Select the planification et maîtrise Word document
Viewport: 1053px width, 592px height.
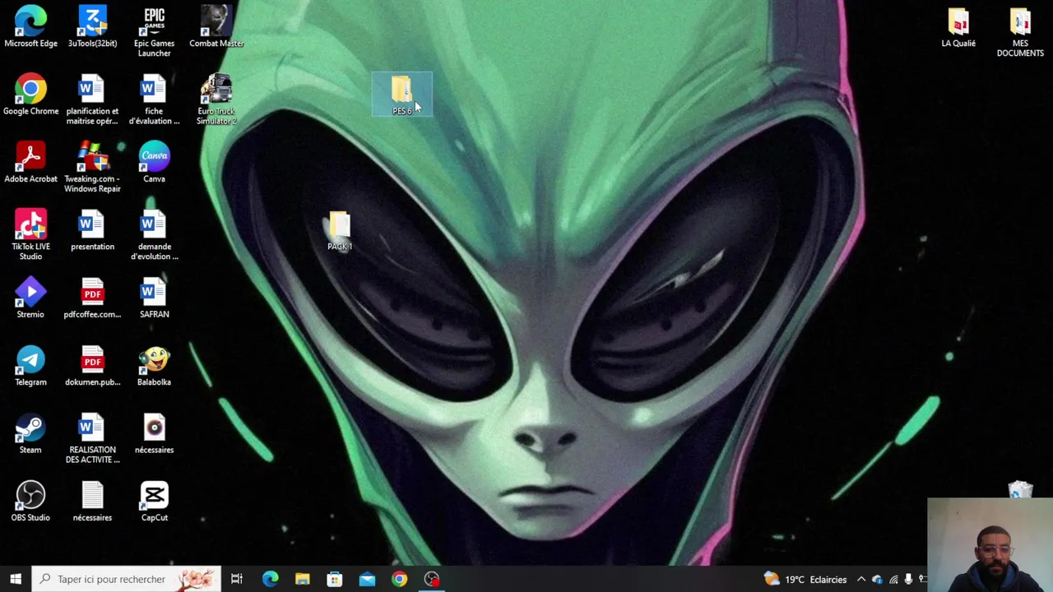click(92, 99)
